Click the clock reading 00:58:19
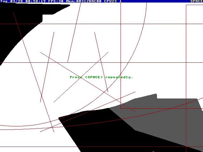Screen dimensions: 203x152 [35, 1]
